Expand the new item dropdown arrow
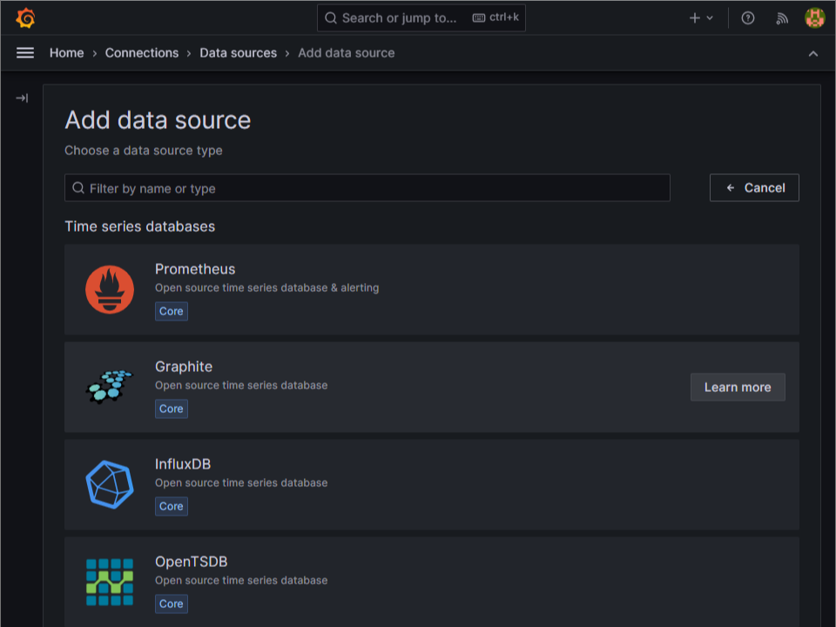 point(710,18)
